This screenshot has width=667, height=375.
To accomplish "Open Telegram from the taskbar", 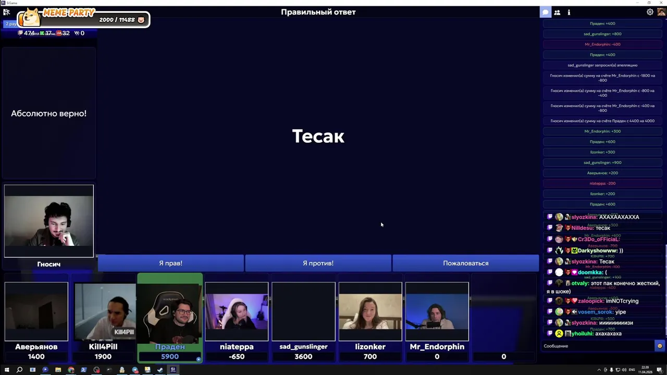I will [135, 370].
